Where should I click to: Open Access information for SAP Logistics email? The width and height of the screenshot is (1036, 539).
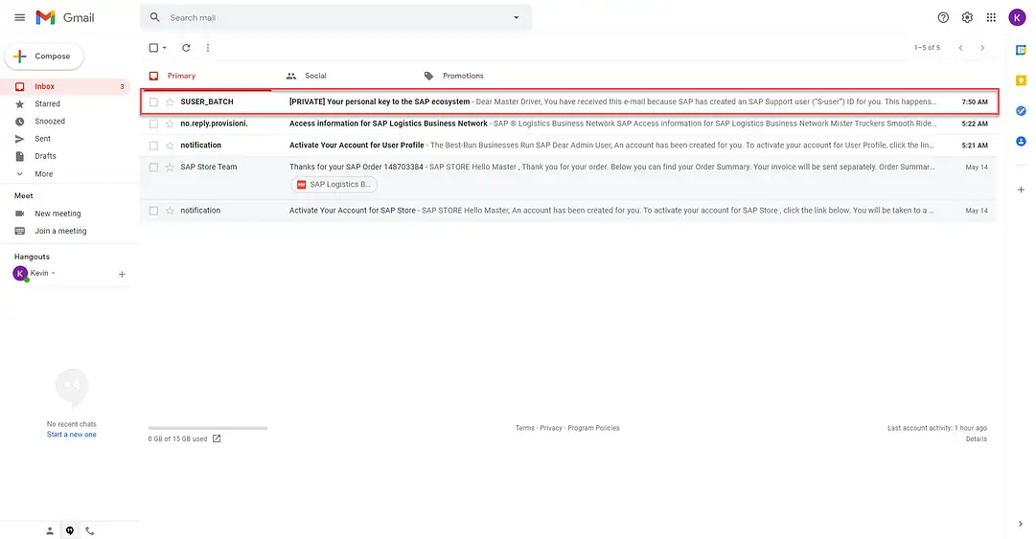point(569,124)
